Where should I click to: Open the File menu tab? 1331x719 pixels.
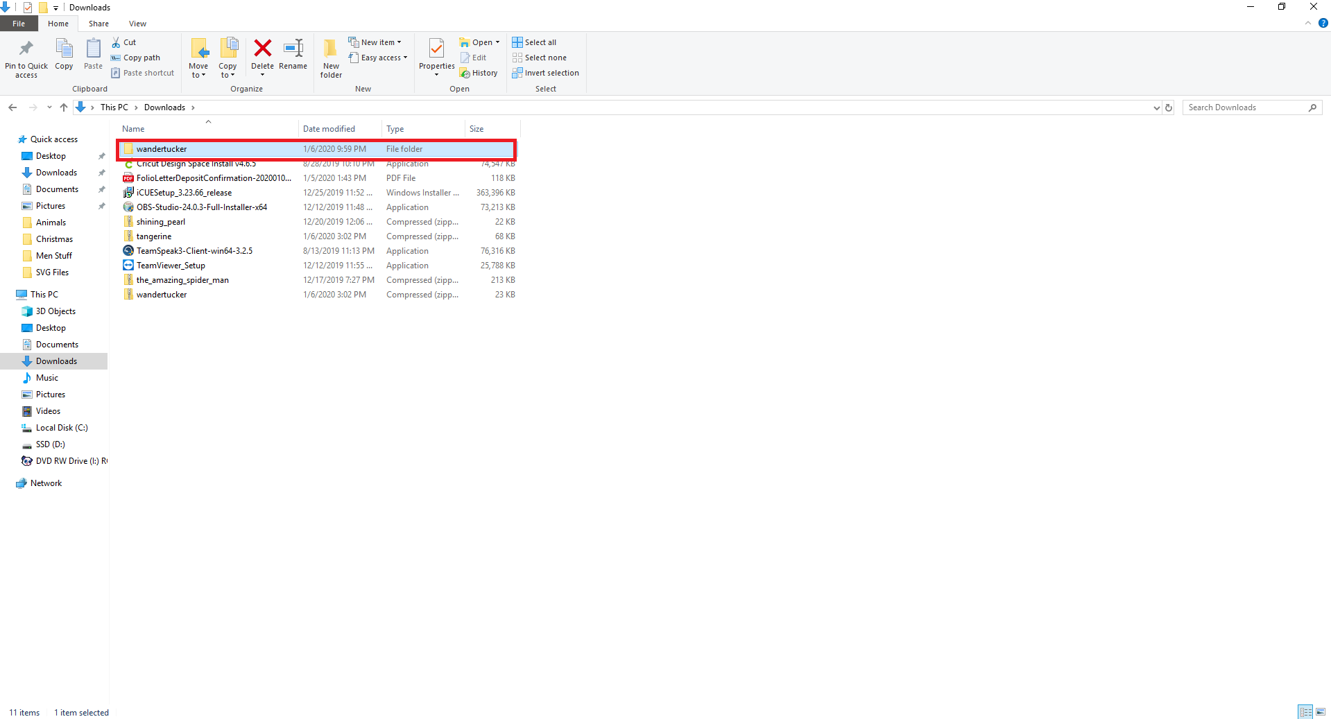[19, 24]
